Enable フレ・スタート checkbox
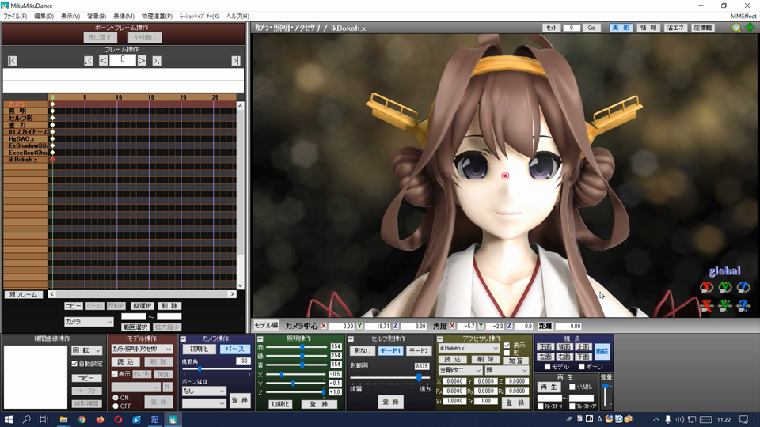 (541, 406)
